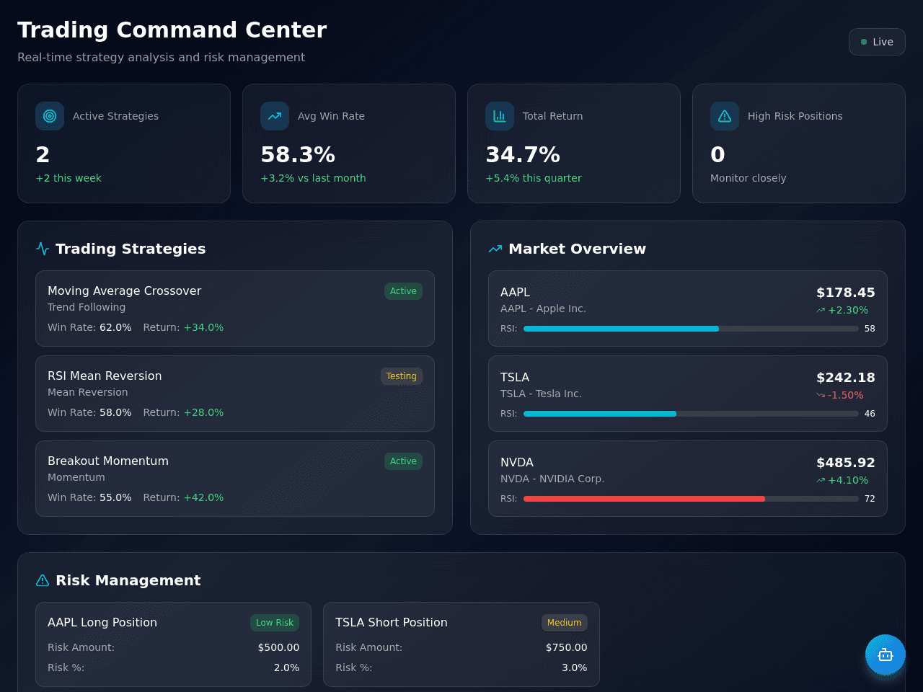Click the Risk Management warning triangle icon
The image size is (923, 692).
click(43, 580)
